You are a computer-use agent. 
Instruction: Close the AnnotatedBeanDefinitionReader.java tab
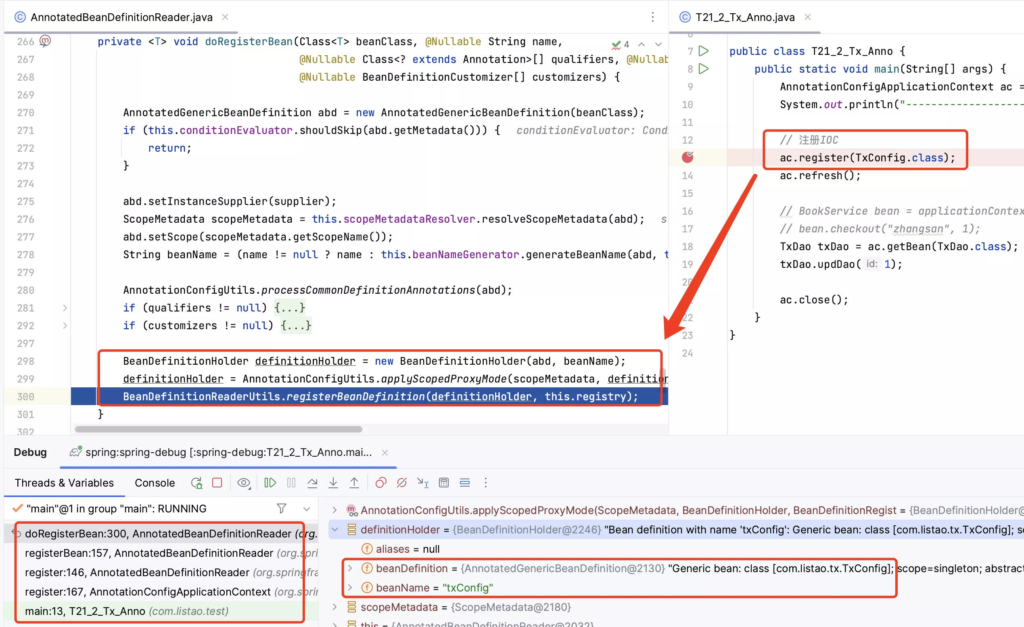pos(225,17)
